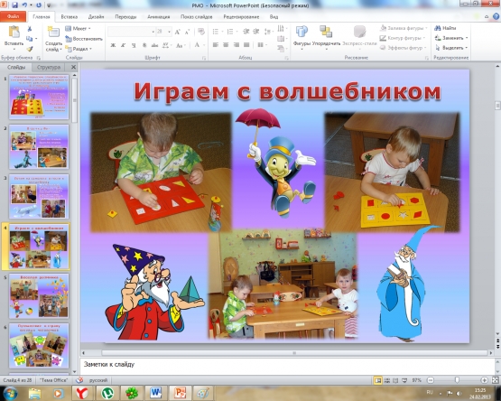Align text right
The height and width of the screenshot is (401, 501).
237,45
